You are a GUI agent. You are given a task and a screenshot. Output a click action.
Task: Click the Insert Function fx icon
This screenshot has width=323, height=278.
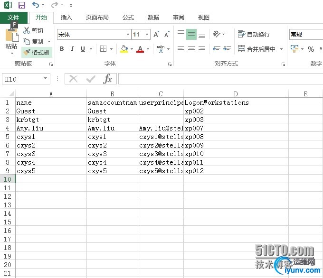click(108, 79)
